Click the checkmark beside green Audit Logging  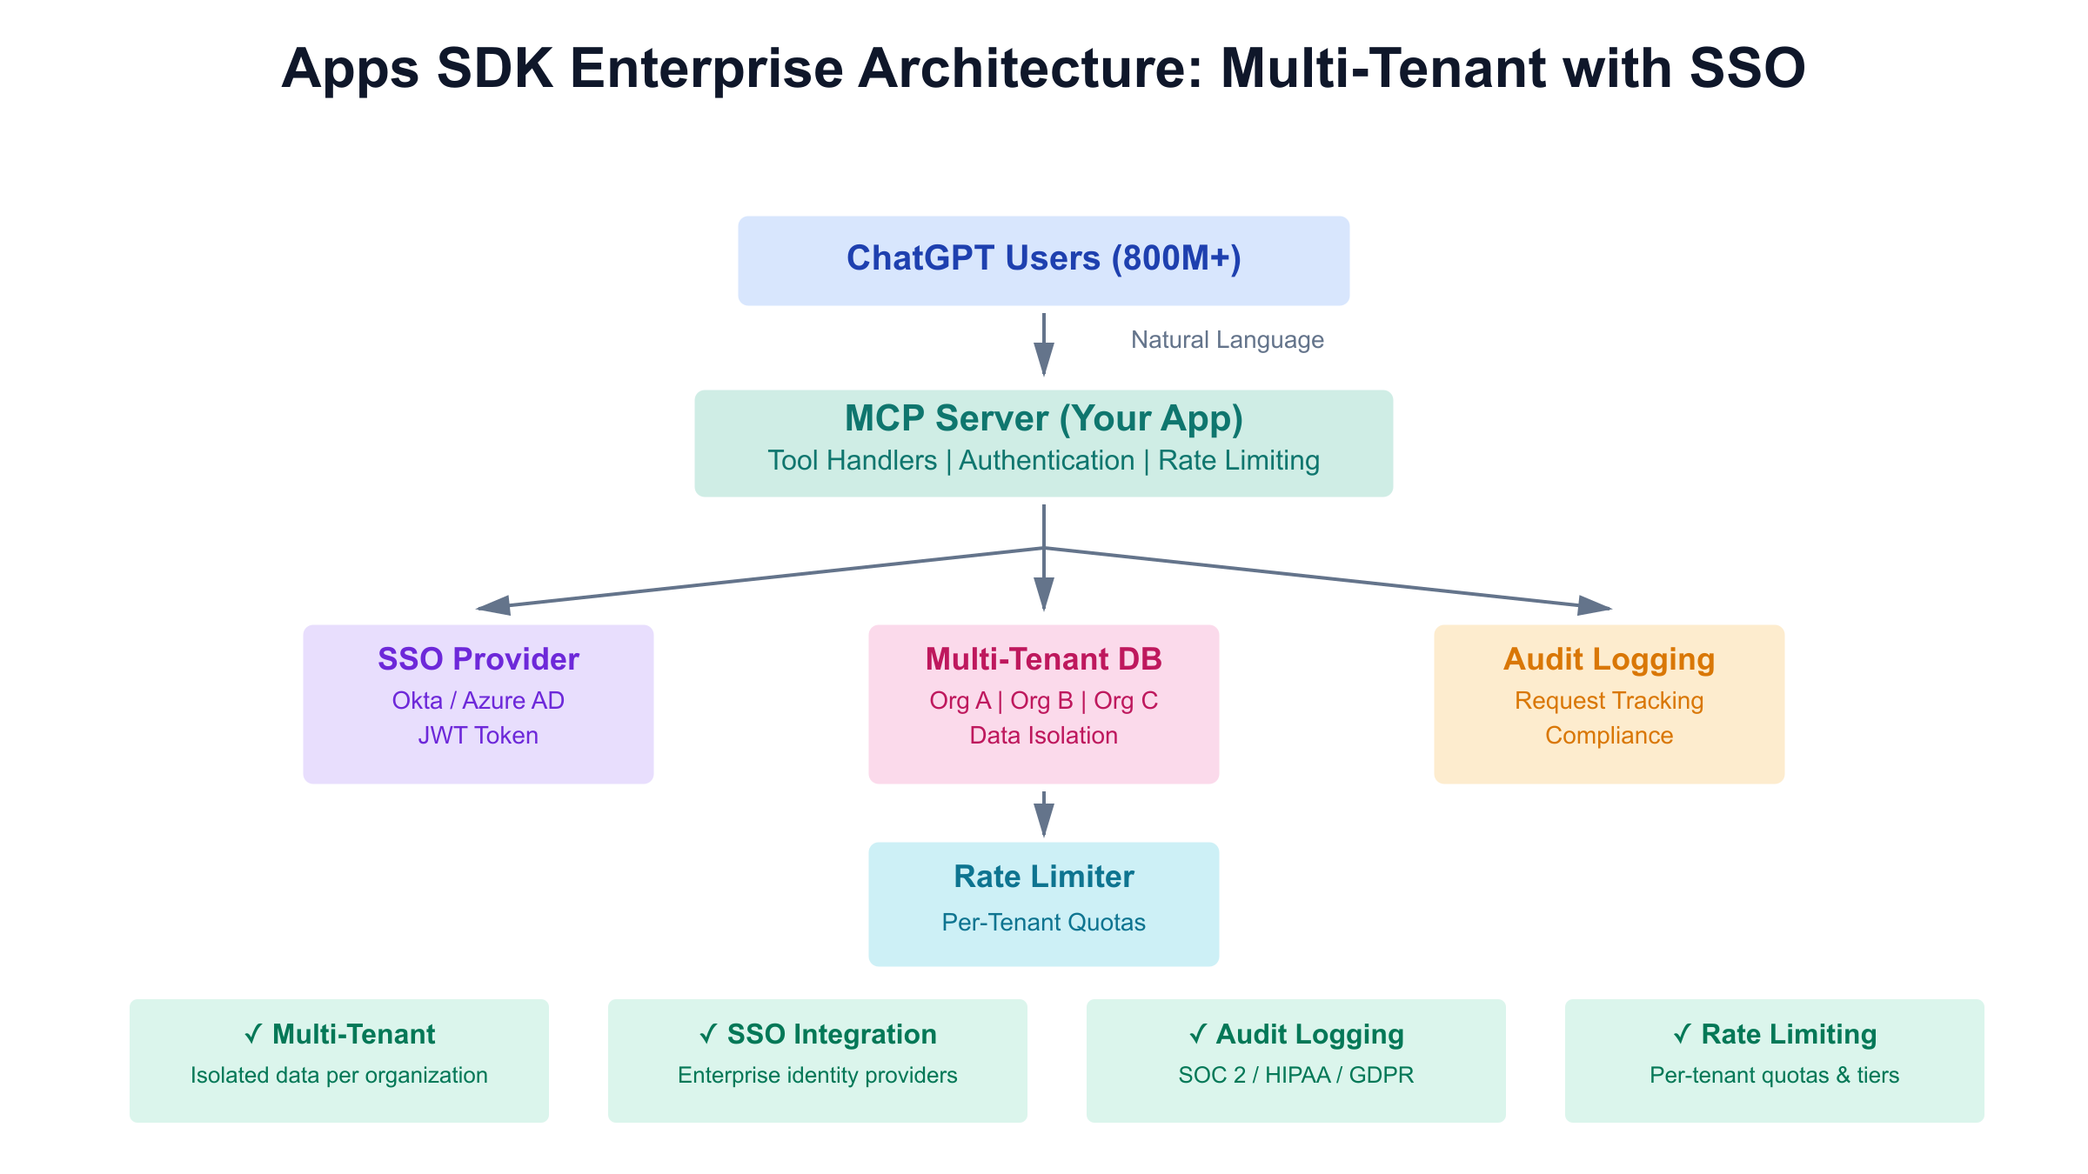(1197, 1034)
